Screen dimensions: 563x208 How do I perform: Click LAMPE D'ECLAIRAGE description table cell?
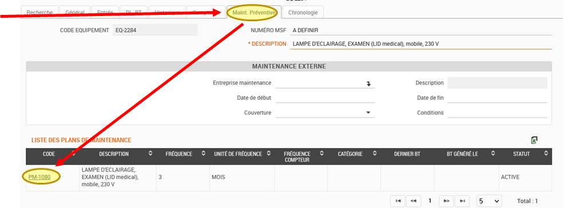[118, 178]
